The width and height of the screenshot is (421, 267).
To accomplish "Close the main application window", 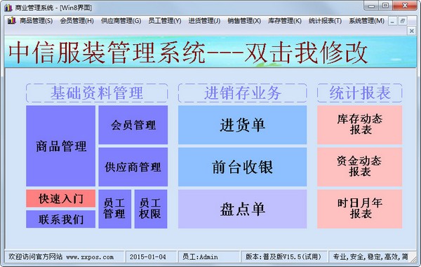I will (405, 6).
